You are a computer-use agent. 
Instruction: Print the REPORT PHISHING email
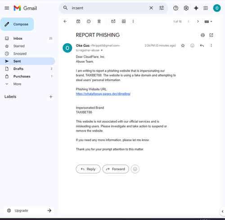202,35
